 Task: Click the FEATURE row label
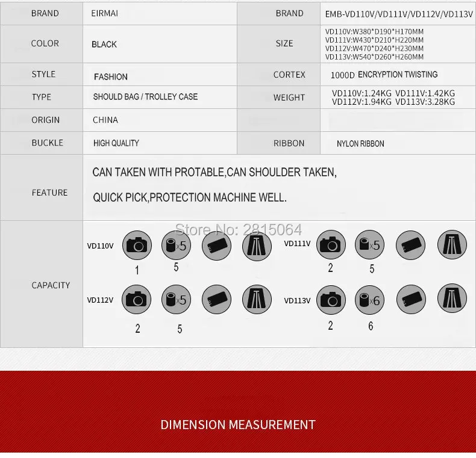(x=50, y=193)
